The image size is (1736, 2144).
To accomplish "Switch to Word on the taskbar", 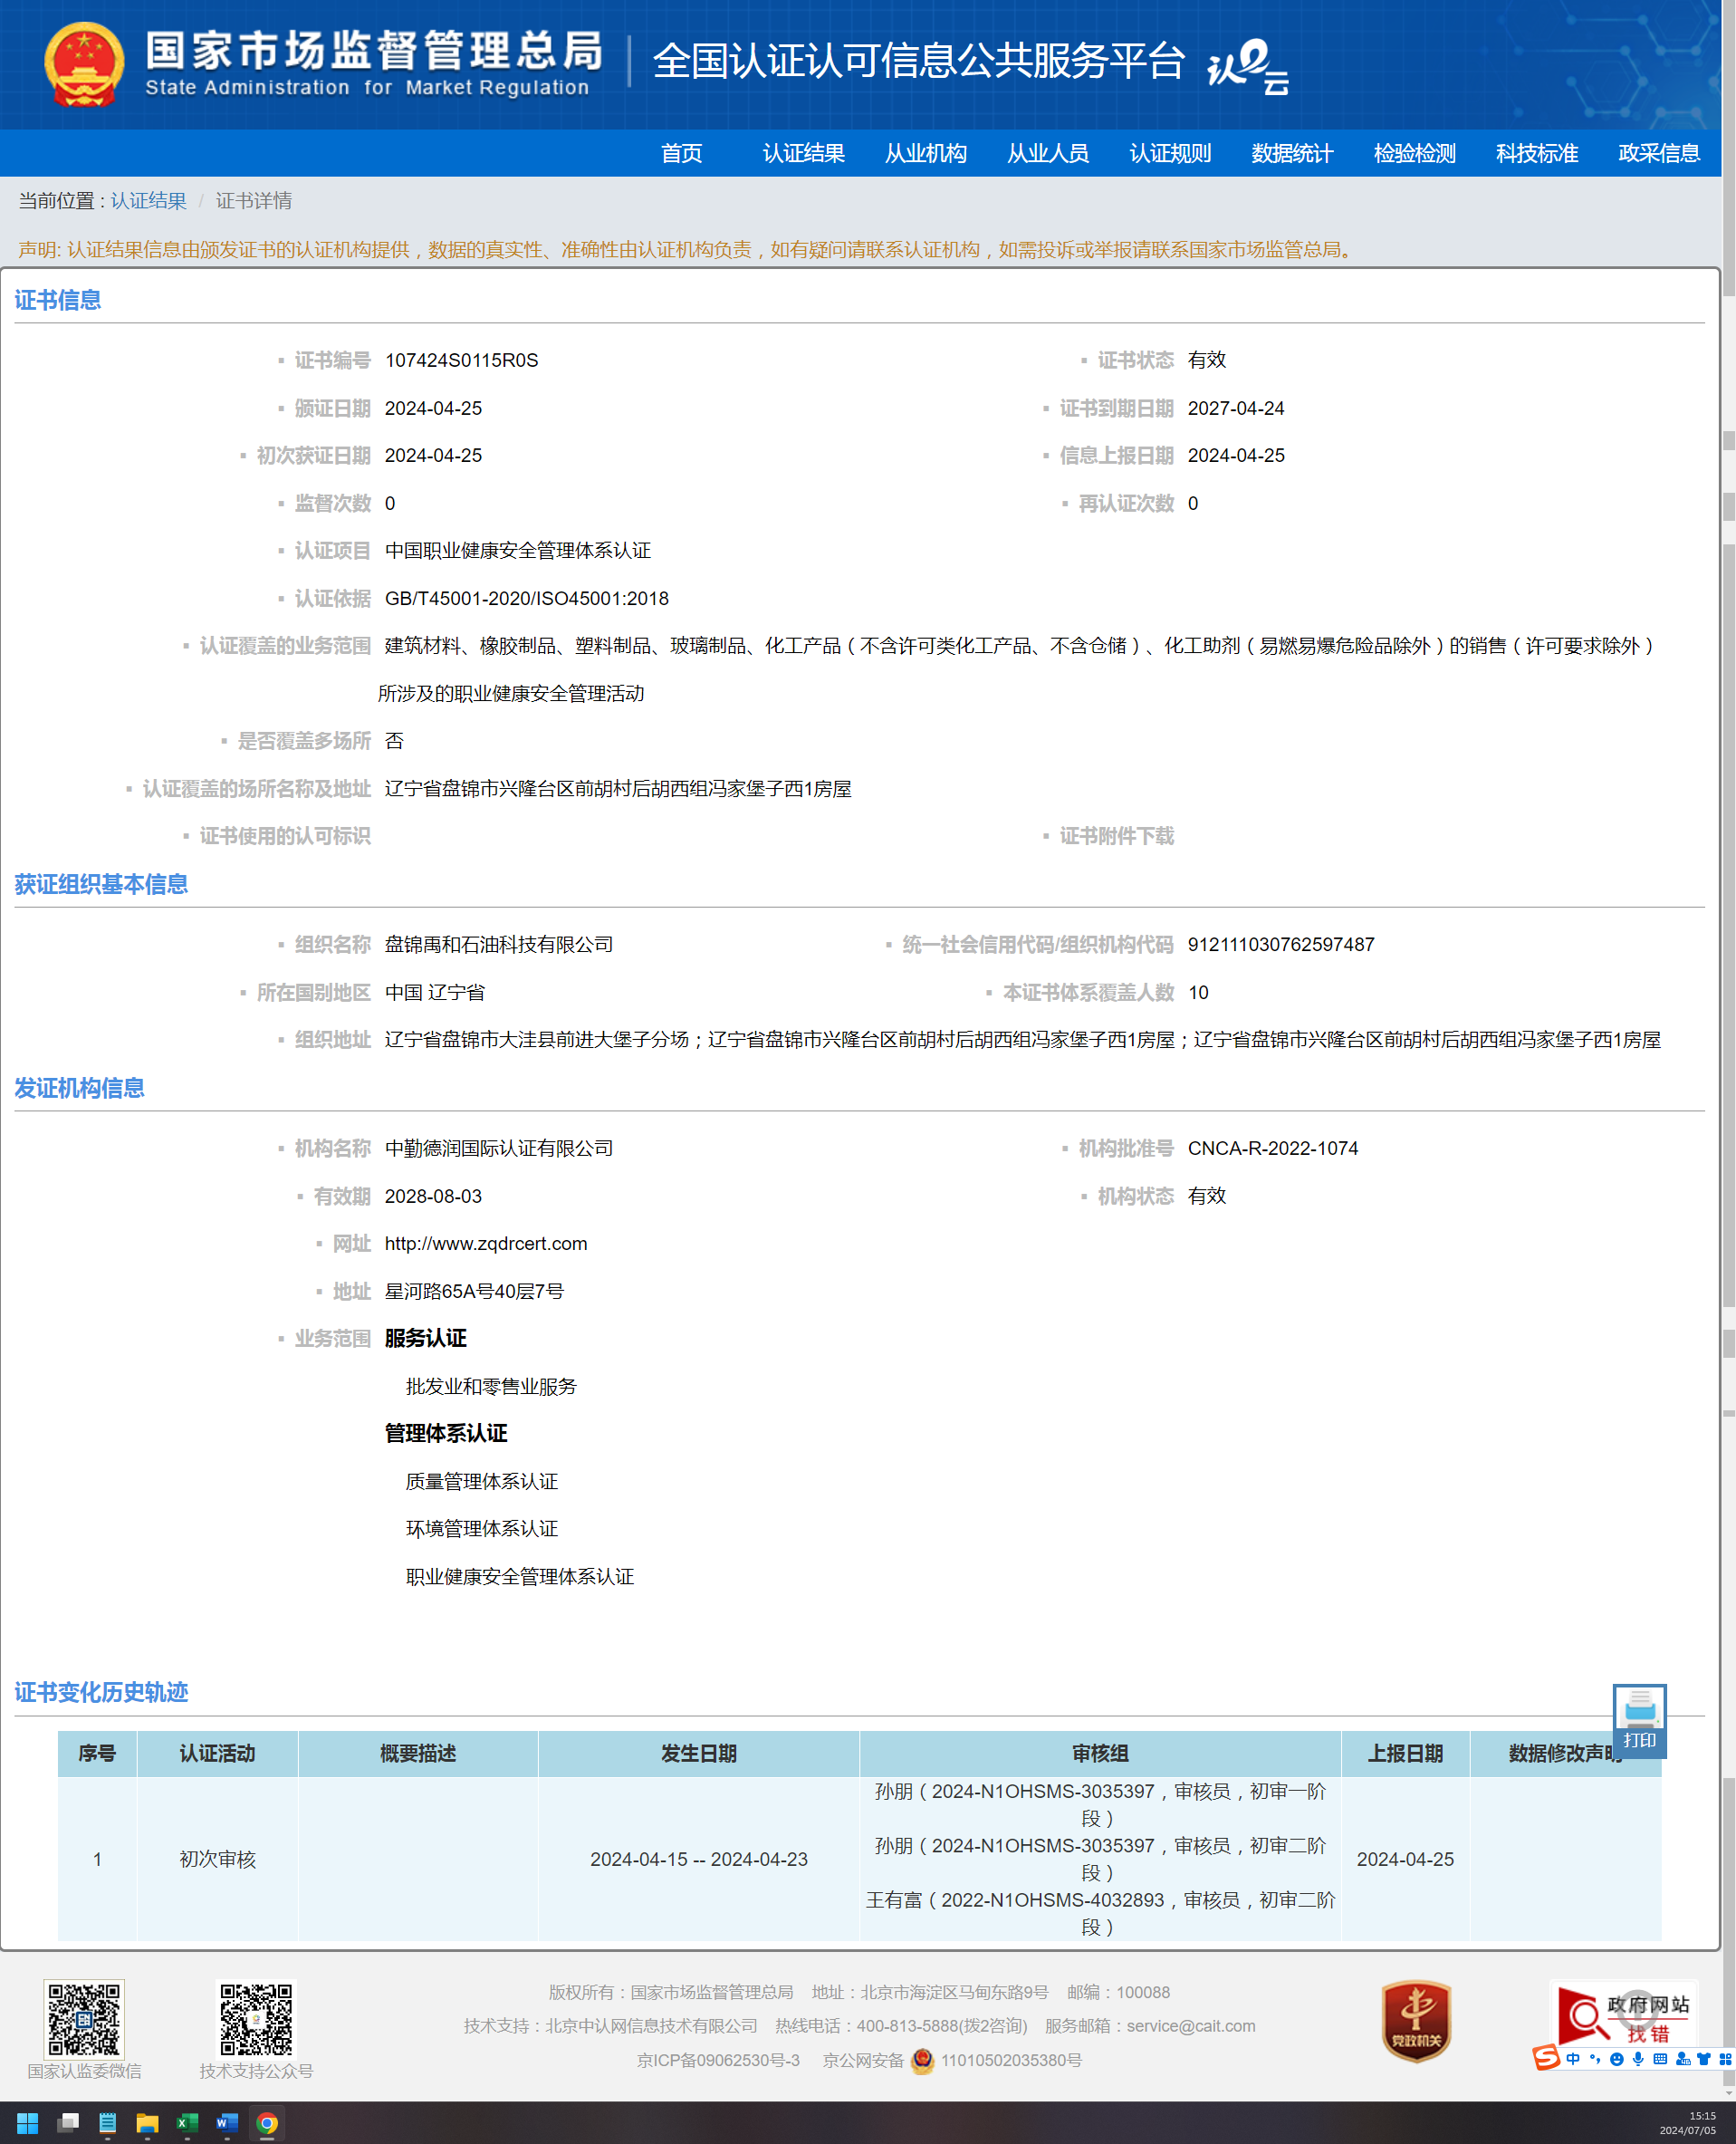I will pyautogui.click(x=227, y=2122).
